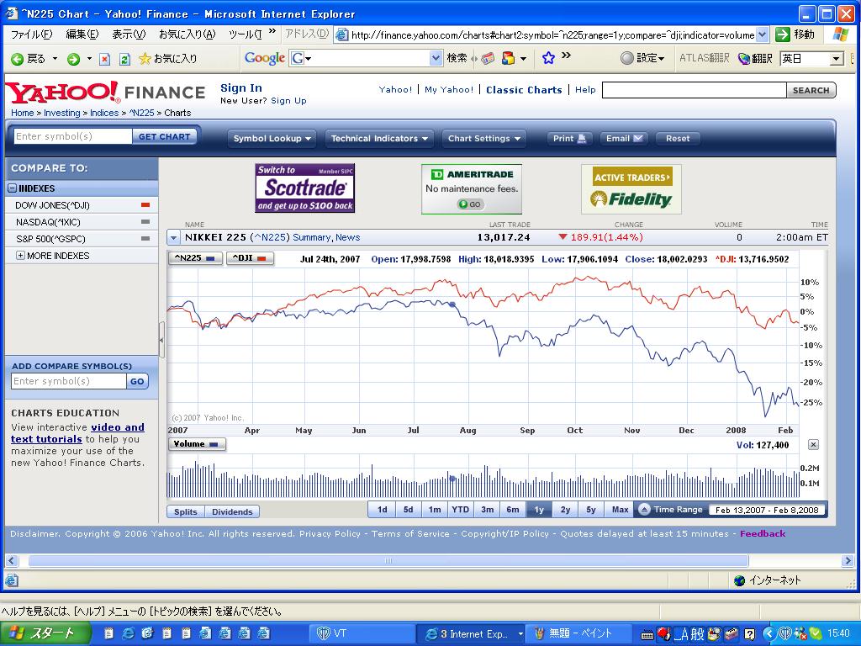The height and width of the screenshot is (646, 861).
Task: Click the Sign In link
Action: click(x=241, y=87)
